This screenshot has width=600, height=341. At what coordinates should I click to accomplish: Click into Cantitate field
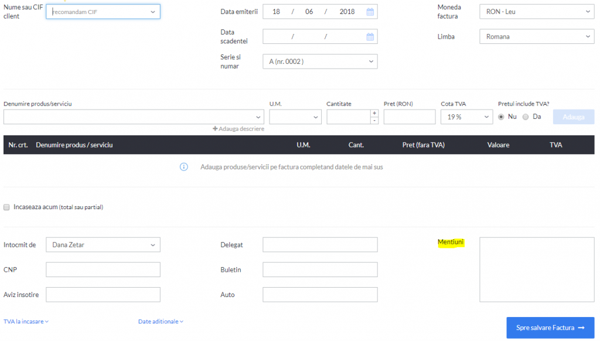tap(349, 117)
